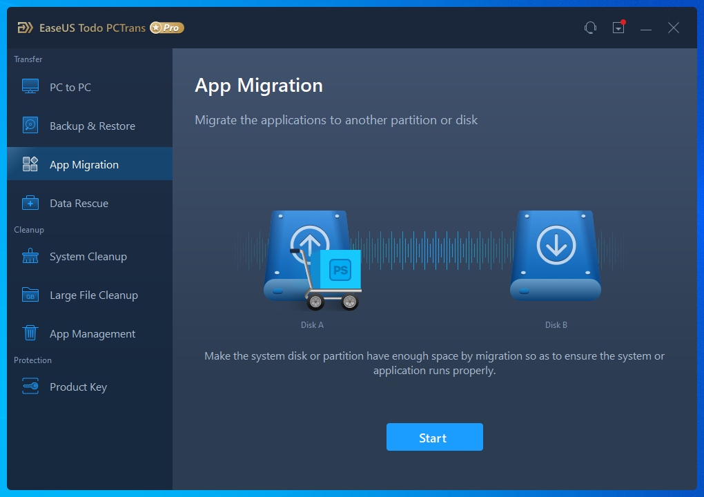Open the PC to PC menu item

click(90, 87)
